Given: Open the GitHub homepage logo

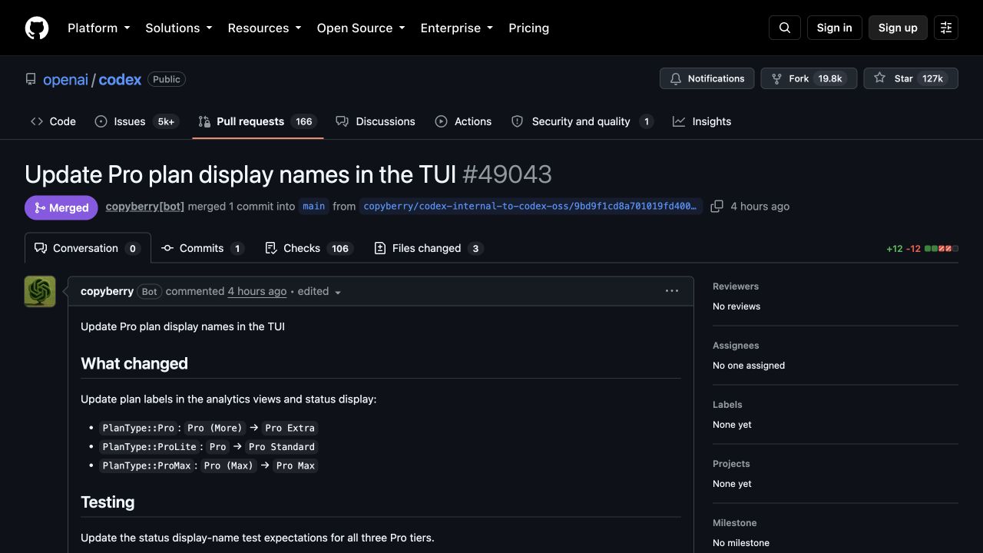Looking at the screenshot, I should pyautogui.click(x=37, y=28).
